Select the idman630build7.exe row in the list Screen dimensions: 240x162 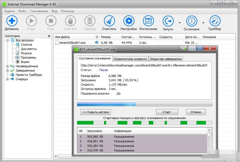[144, 43]
